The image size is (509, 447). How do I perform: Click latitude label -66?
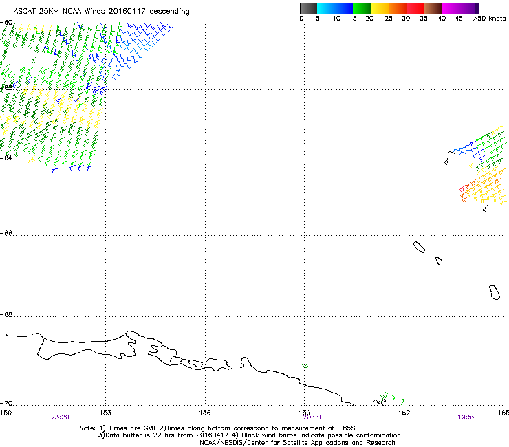tap(6, 233)
